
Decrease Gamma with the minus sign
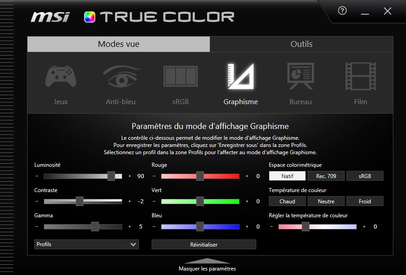click(37, 227)
